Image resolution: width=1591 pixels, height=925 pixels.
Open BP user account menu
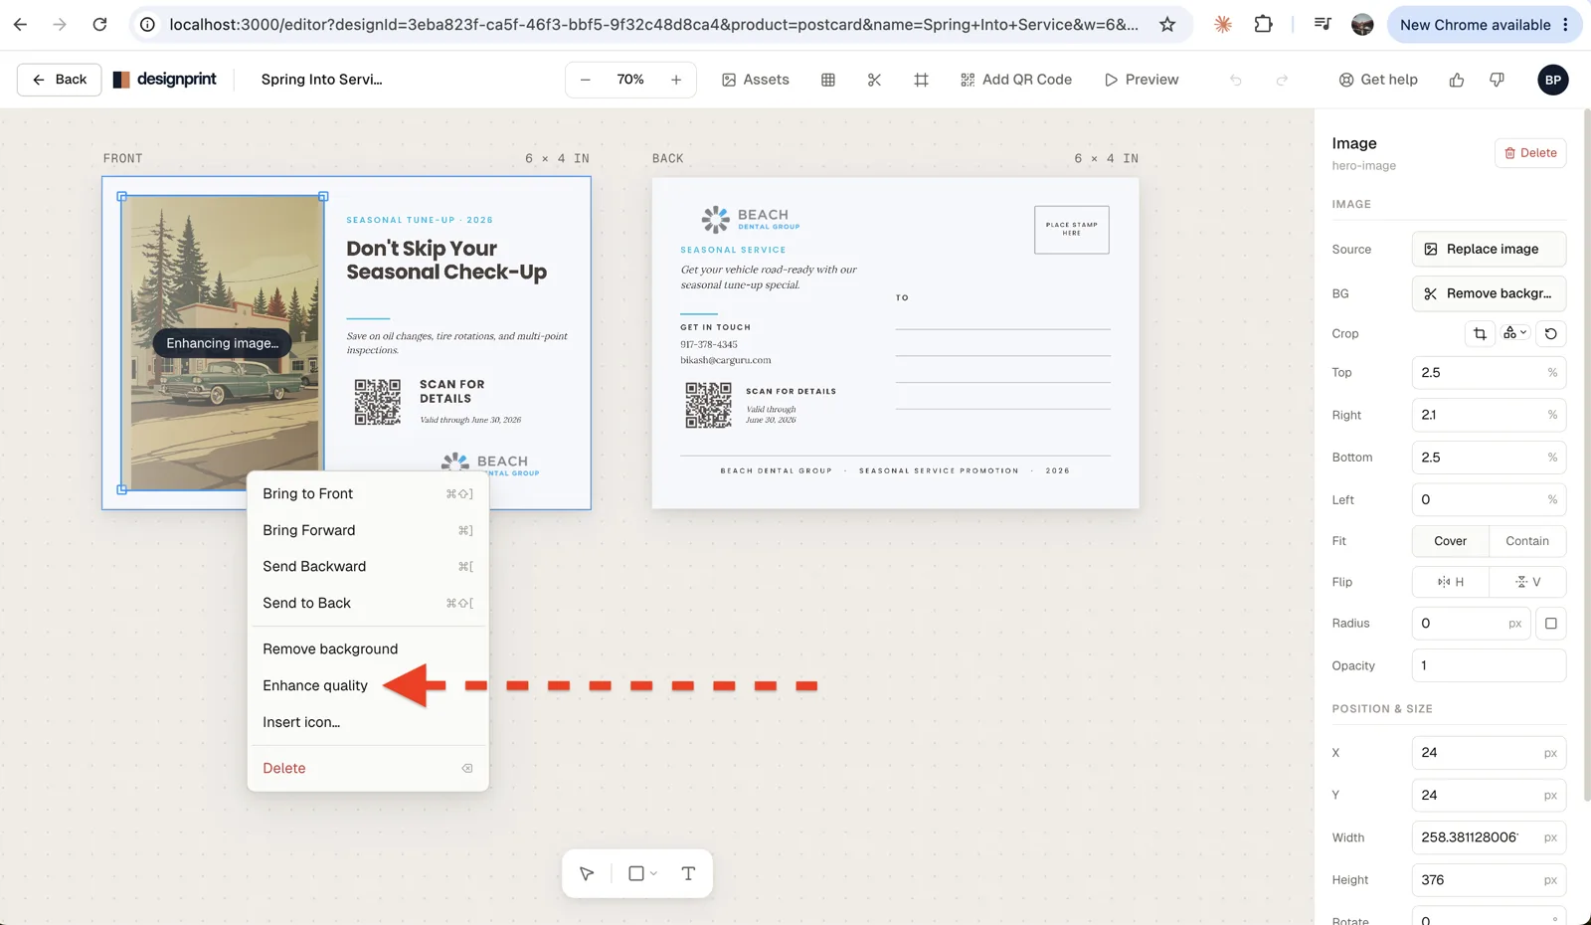pos(1553,80)
